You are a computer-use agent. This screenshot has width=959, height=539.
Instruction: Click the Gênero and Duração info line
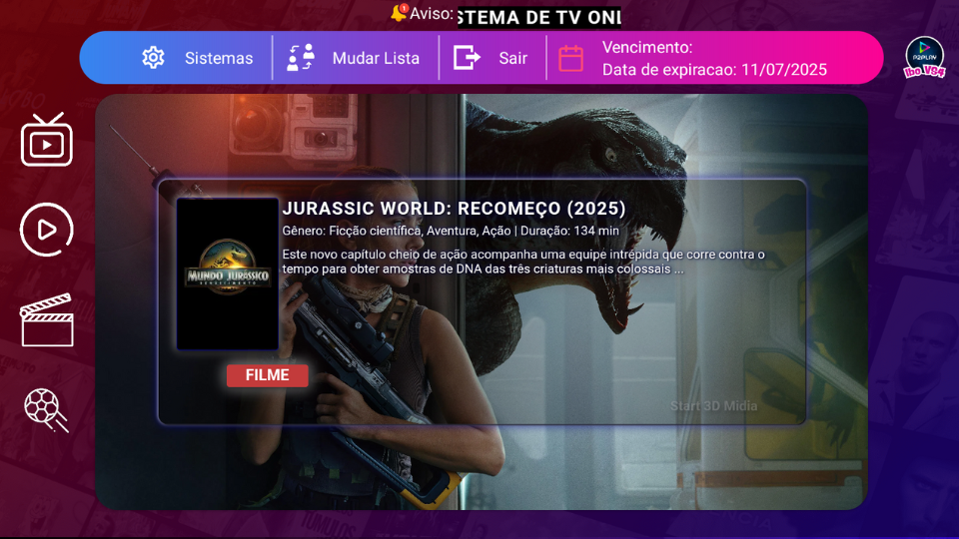click(x=451, y=231)
